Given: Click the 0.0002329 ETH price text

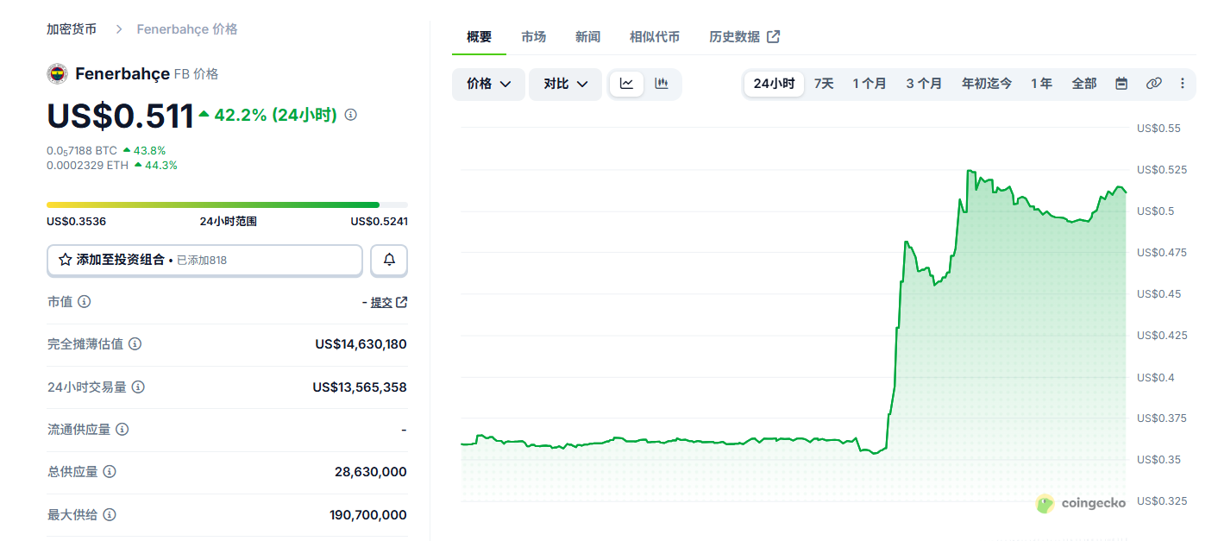Looking at the screenshot, I should click(x=87, y=165).
